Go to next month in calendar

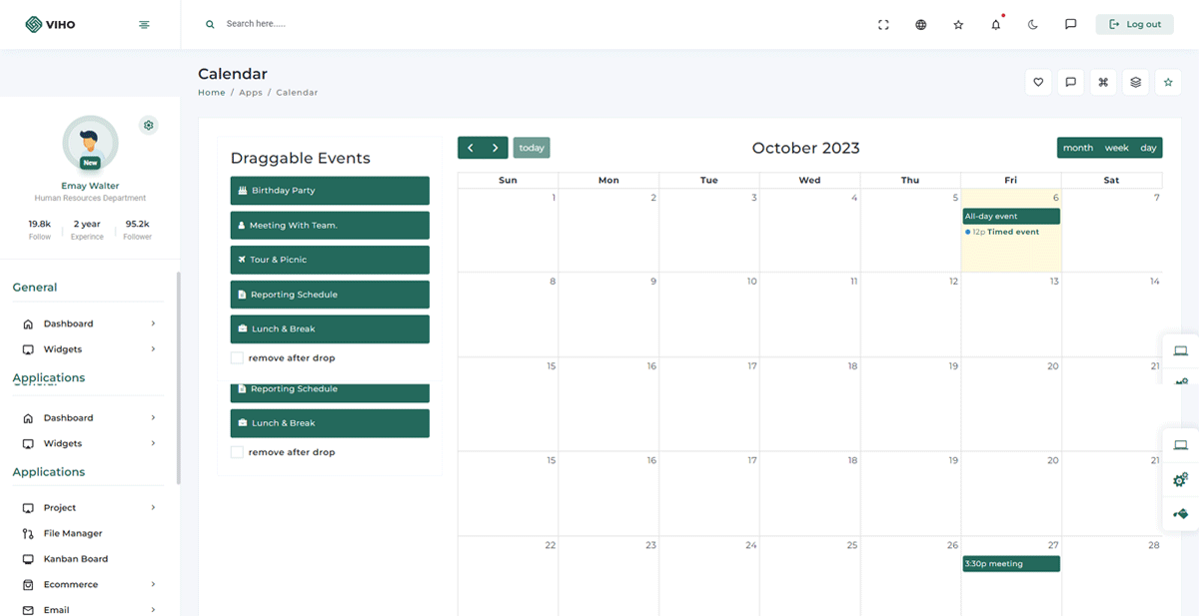(x=496, y=148)
